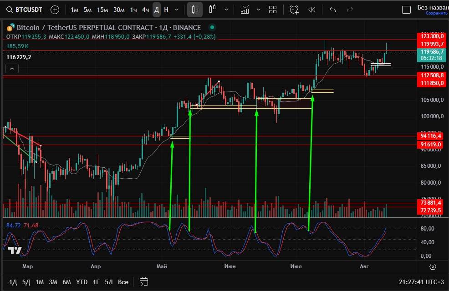The image size is (449, 291).
Task: Open the chart type dropdown arrow
Action: click(x=226, y=10)
